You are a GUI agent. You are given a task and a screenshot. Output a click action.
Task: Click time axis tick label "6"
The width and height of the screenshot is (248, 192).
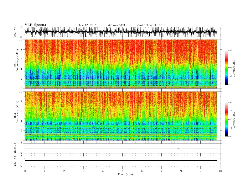pyautogui.click(x=142, y=171)
